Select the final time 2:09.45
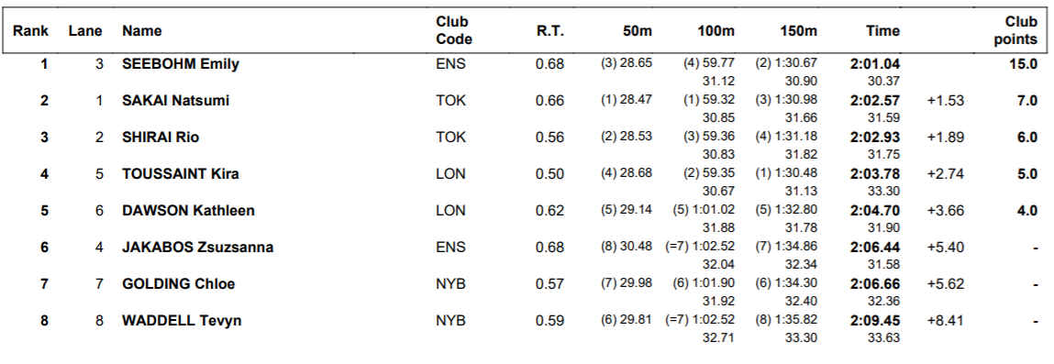This screenshot has width=1054, height=364. (x=874, y=320)
